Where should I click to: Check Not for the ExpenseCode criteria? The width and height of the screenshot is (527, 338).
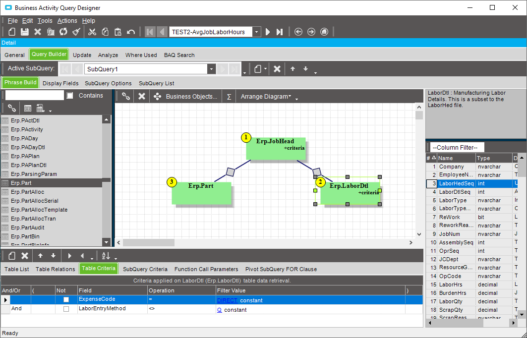coord(66,300)
